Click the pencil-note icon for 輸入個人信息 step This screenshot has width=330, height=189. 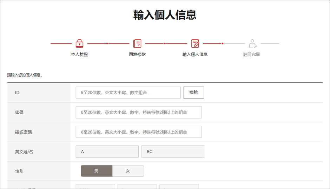[195, 43]
